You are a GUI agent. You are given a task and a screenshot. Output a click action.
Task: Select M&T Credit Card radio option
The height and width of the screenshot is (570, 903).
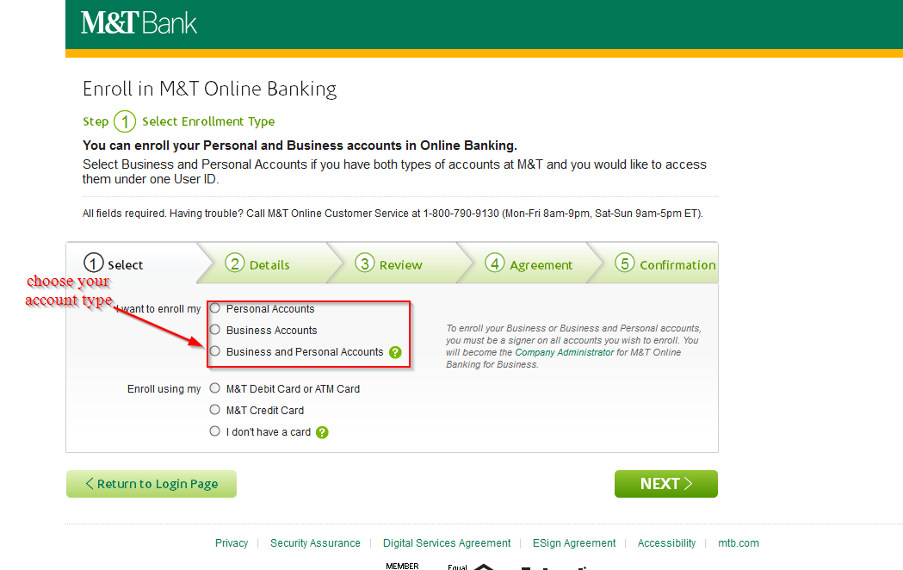tap(215, 409)
